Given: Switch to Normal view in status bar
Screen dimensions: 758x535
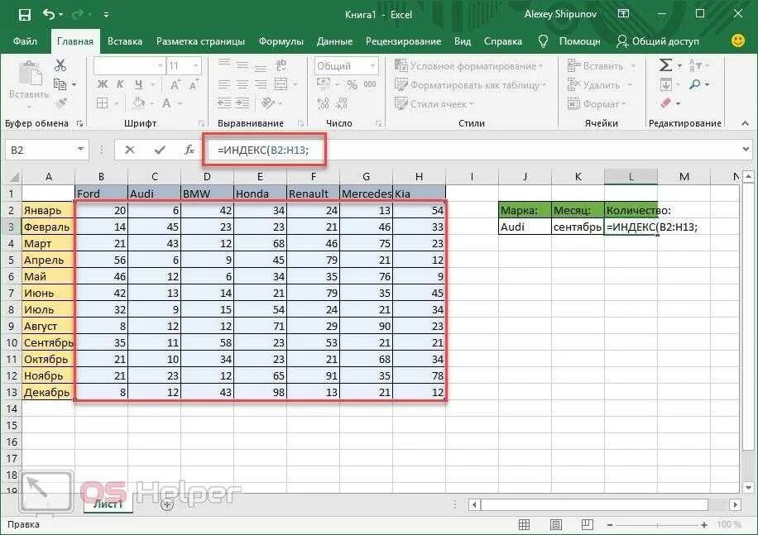Looking at the screenshot, I should [524, 524].
